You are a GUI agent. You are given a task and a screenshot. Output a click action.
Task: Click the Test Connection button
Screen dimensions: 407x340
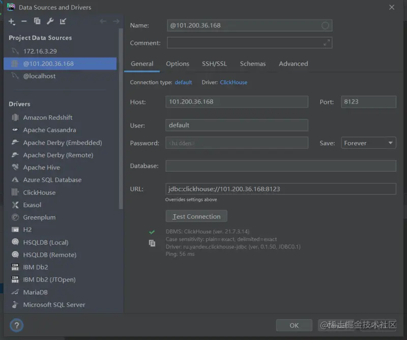[196, 216]
